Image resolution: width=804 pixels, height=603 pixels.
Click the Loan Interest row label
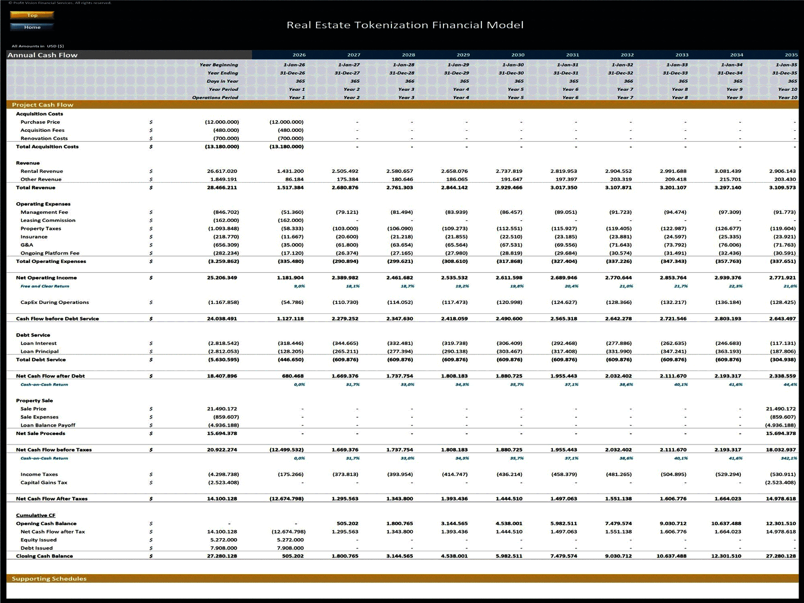(x=39, y=343)
